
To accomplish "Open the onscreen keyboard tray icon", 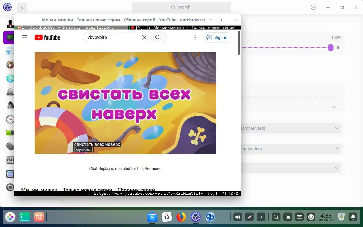I will pyautogui.click(x=299, y=217).
